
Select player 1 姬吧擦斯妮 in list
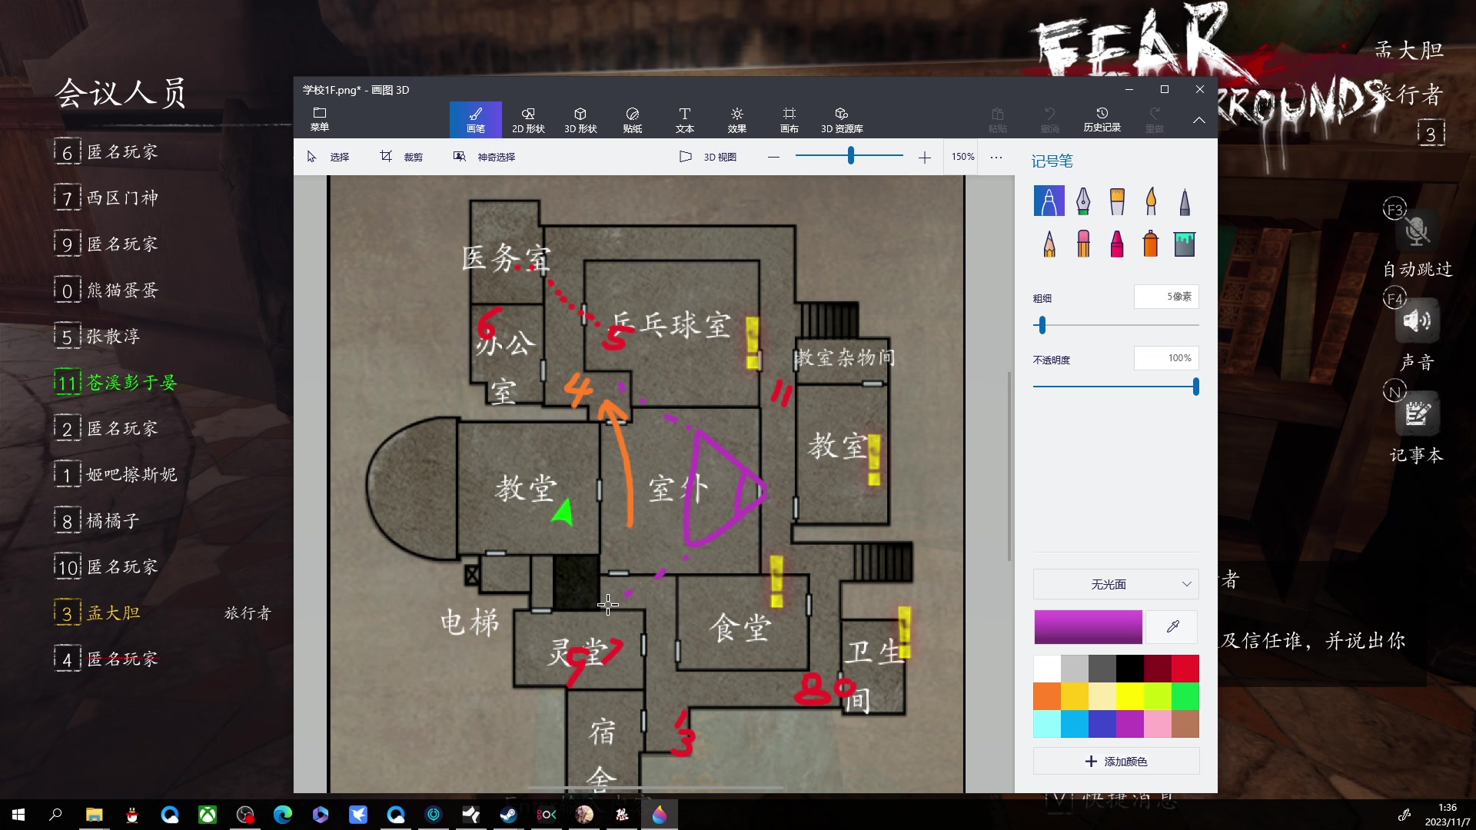[x=115, y=475]
